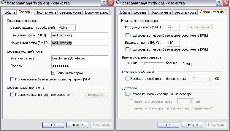Click the server timeout slider handle
The width and height of the screenshot is (230, 131).
(143, 63)
